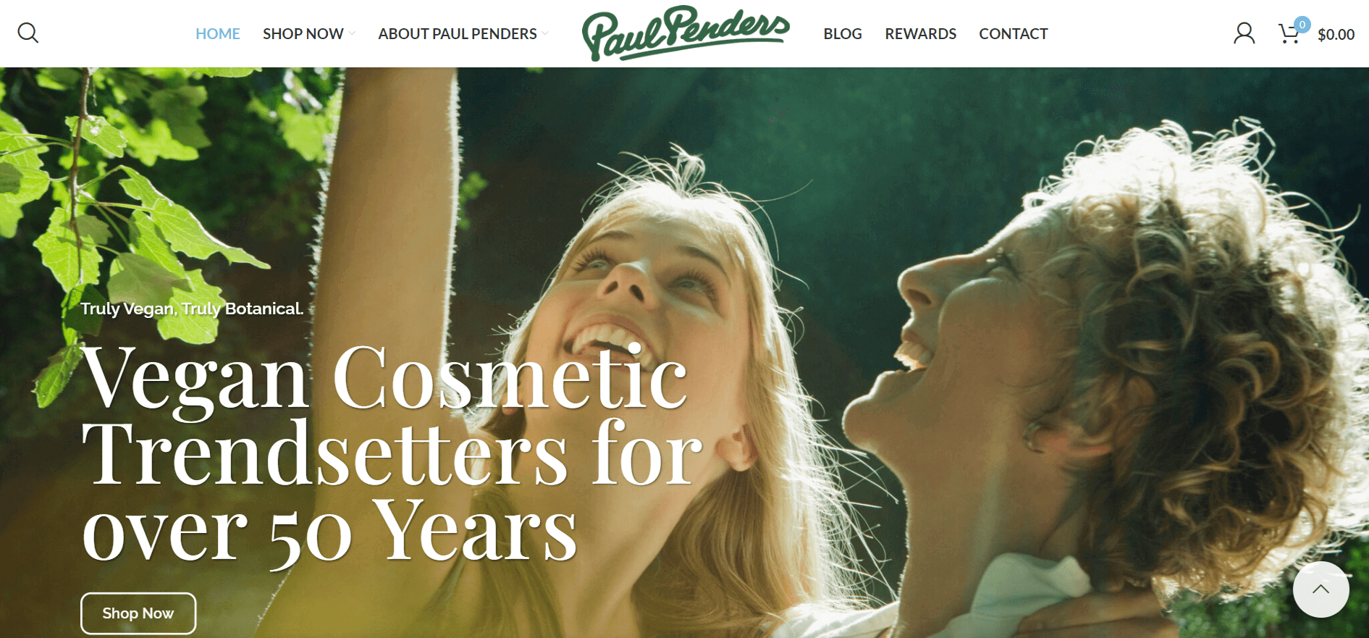Click the Paul Penders logo
Image resolution: width=1369 pixels, height=638 pixels.
click(x=686, y=33)
